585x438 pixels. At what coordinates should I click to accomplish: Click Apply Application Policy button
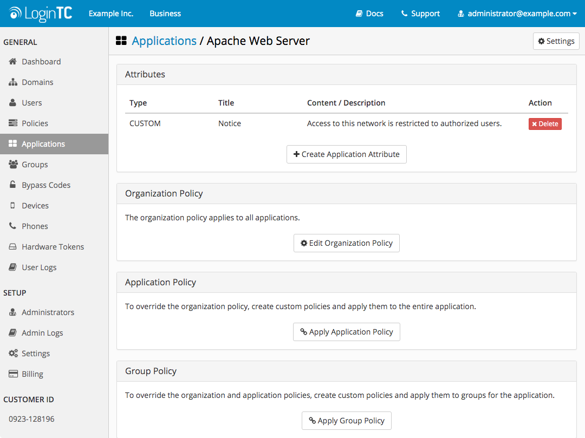tap(346, 332)
